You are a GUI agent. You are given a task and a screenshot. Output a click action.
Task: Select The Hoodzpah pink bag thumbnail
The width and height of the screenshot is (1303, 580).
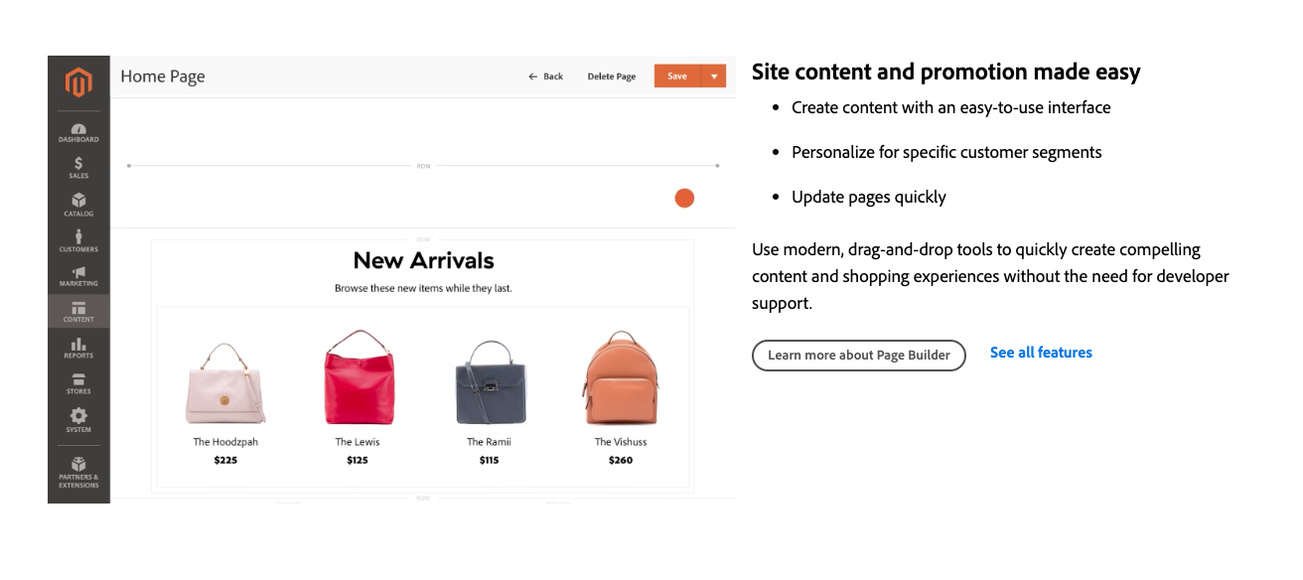(x=225, y=384)
